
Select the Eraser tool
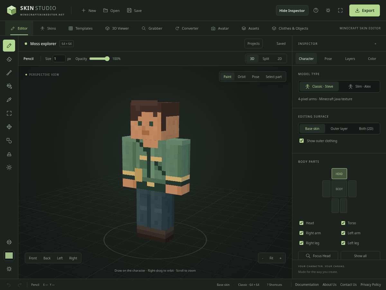(x=9, y=59)
